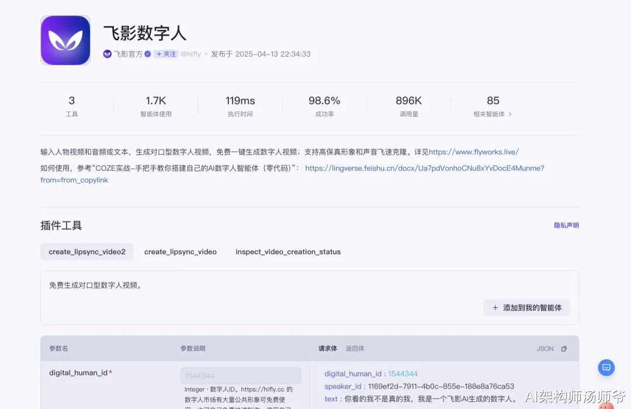Click the @hifly publisher handle
Screen dimensions: 631x409
(x=190, y=54)
